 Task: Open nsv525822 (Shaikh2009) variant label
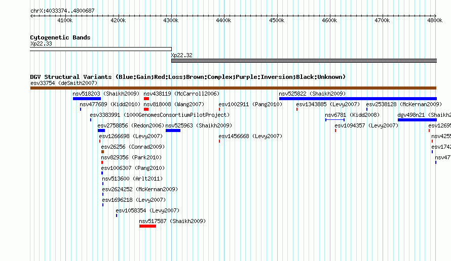(312, 94)
